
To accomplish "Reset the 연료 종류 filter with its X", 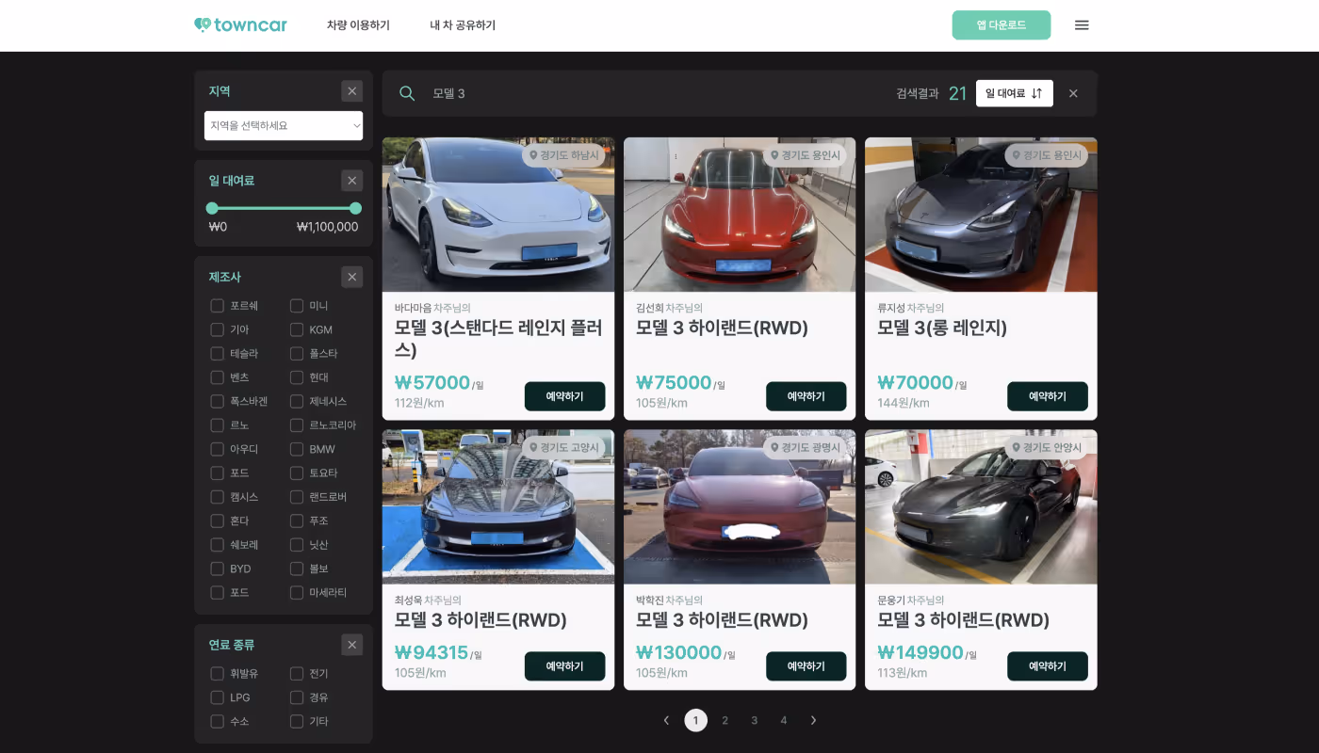I will point(352,645).
